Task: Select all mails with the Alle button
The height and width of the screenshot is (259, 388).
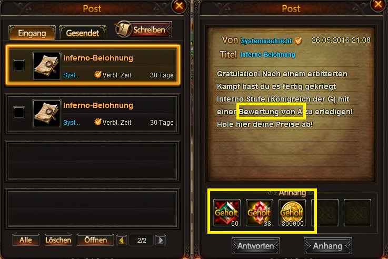Action: 26,240
